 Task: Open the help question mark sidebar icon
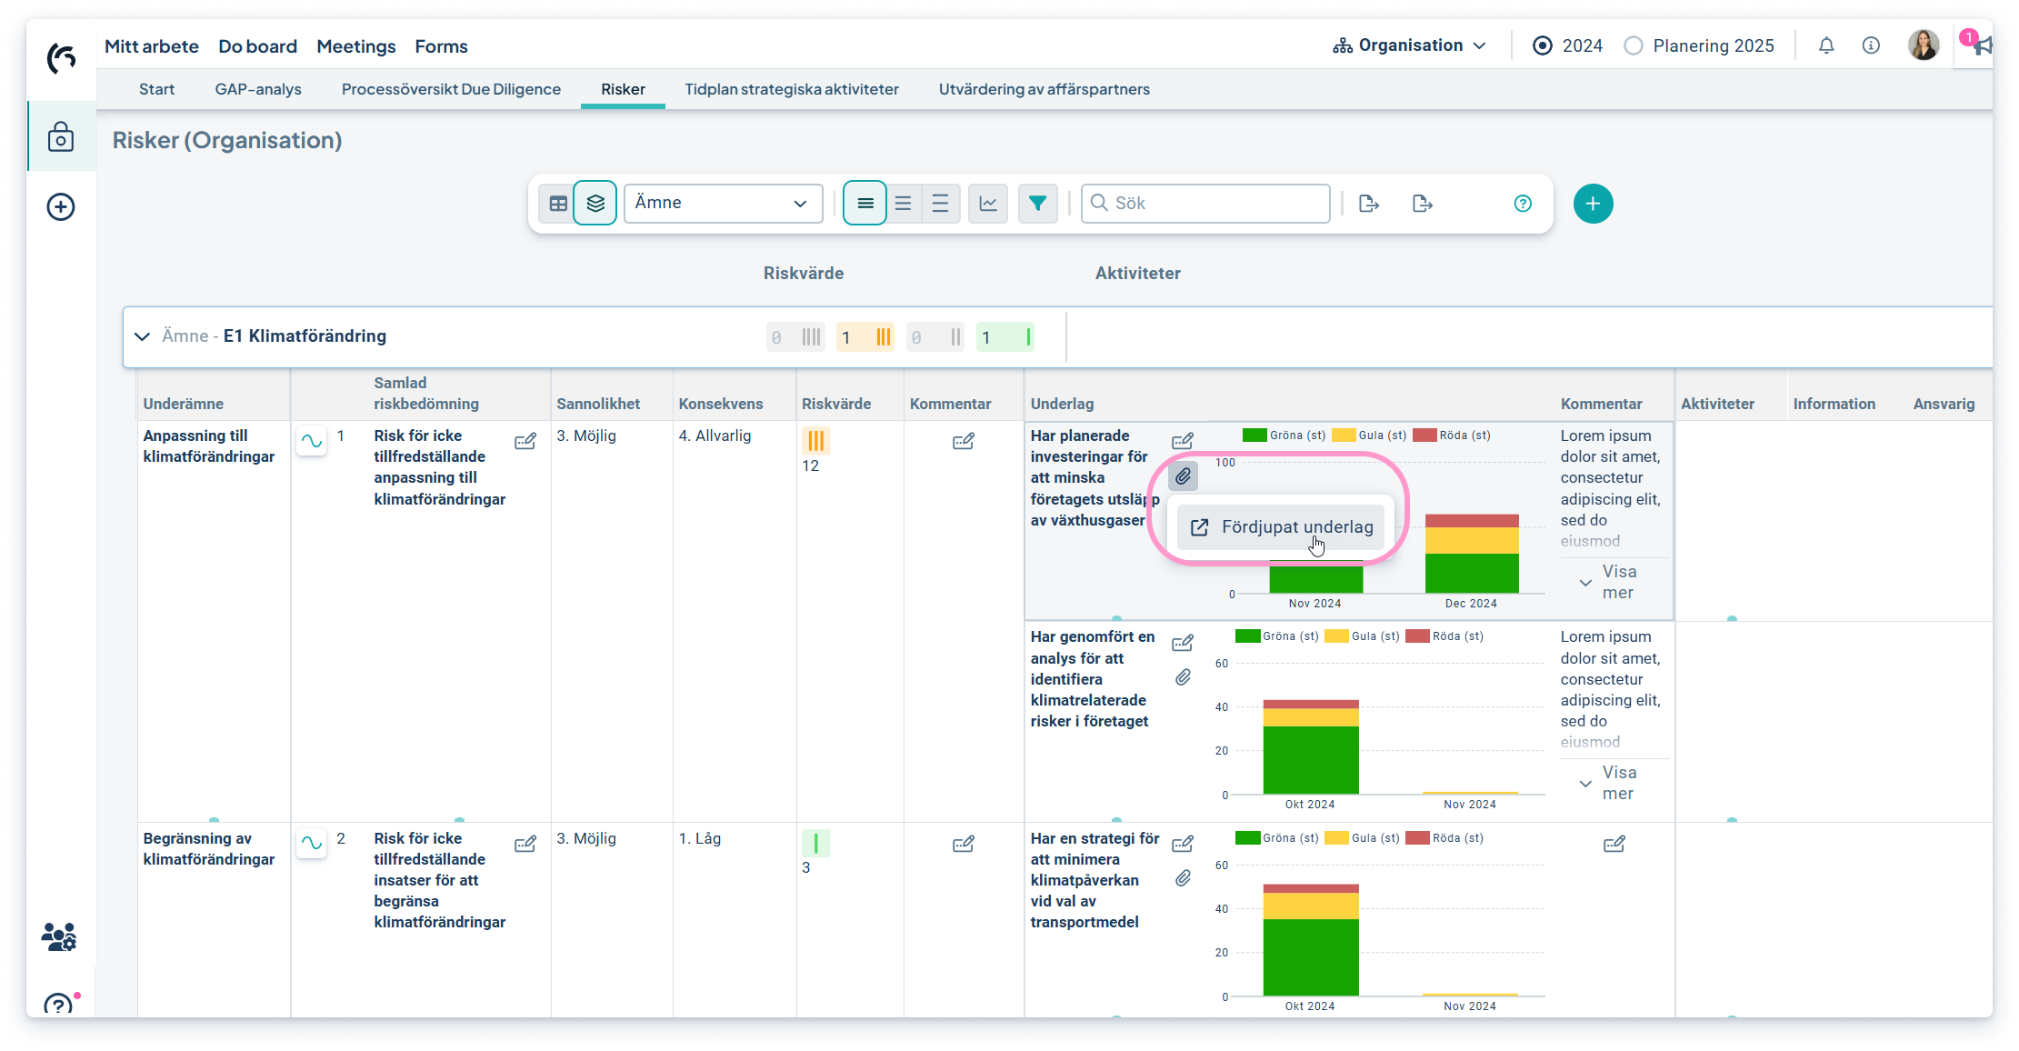click(x=59, y=1004)
